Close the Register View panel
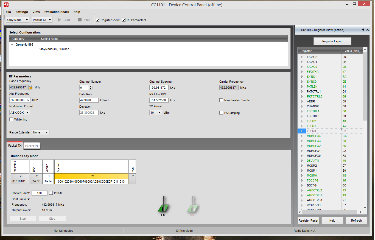This screenshot has width=375, height=240. pos(368,30)
